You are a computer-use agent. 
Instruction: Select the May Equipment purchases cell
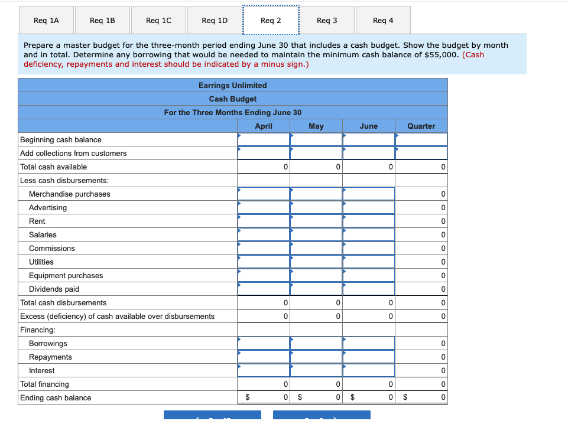pyautogui.click(x=316, y=275)
